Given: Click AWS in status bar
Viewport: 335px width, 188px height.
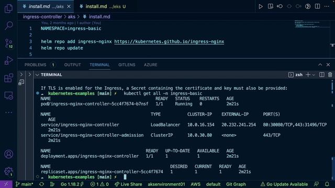Looking at the screenshot, I should (195, 184).
